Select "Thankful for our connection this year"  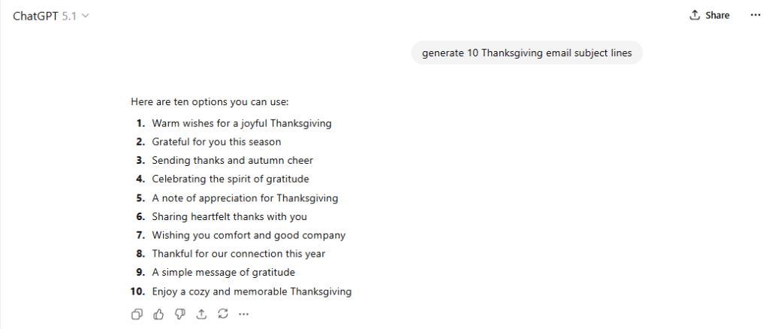[x=238, y=254]
